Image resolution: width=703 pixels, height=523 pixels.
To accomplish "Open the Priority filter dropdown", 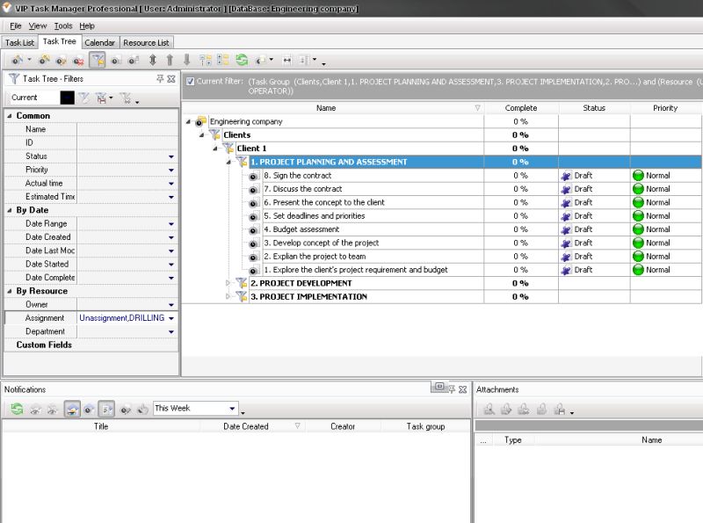I will pyautogui.click(x=171, y=170).
